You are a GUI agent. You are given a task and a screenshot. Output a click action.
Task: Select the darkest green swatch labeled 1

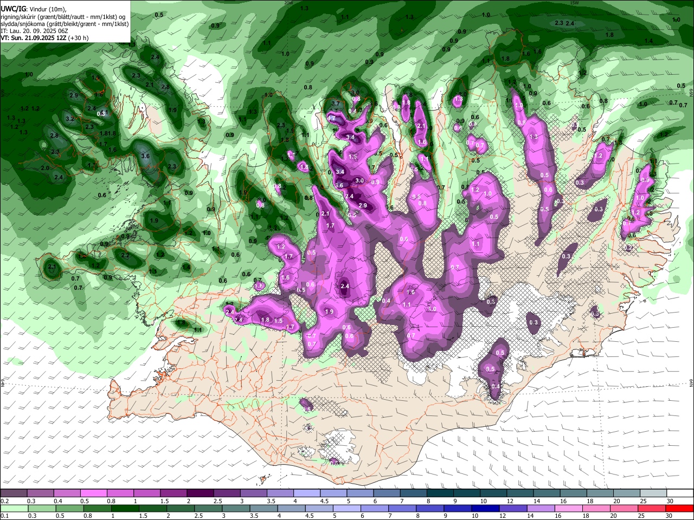pos(125,508)
